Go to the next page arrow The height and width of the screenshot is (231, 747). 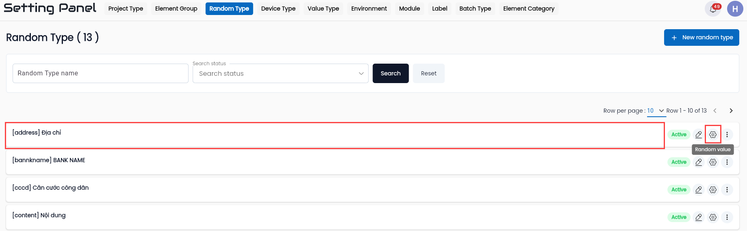[731, 111]
